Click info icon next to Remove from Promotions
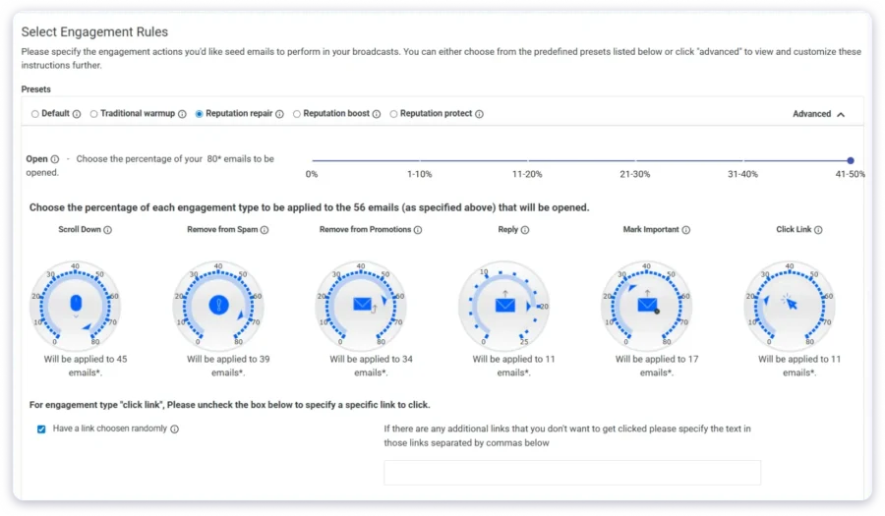This screenshot has height=516, width=885. (418, 230)
